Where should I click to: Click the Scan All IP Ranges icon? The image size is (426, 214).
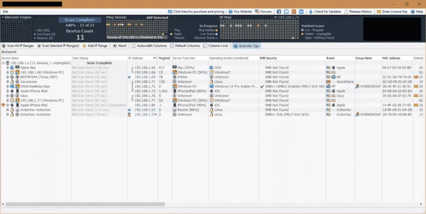4,46
